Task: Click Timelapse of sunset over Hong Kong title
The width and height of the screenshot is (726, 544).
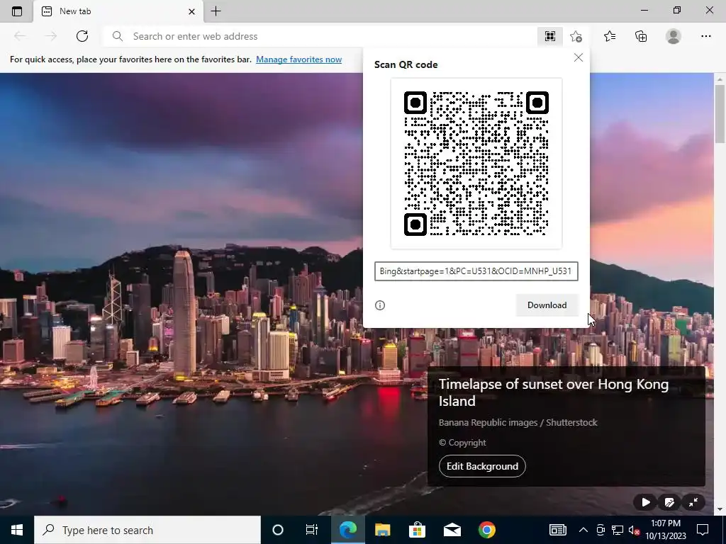Action: [x=553, y=392]
